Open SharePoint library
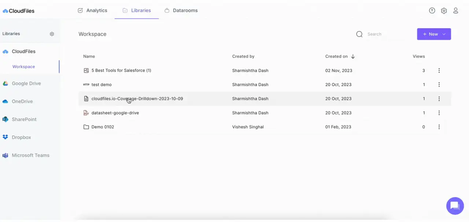 24,119
